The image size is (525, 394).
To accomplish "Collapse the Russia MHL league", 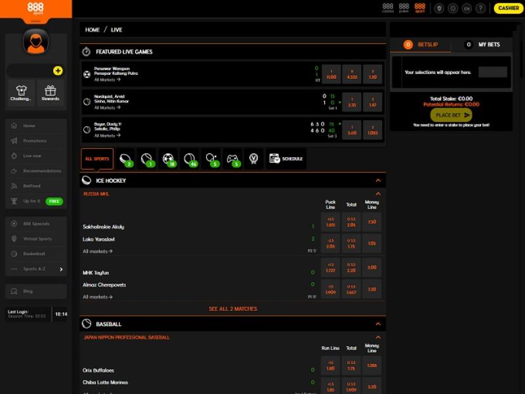I will point(378,194).
